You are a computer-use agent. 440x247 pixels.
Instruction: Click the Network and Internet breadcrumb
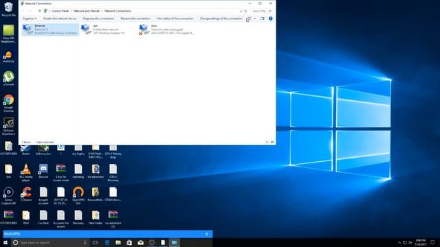coord(87,11)
